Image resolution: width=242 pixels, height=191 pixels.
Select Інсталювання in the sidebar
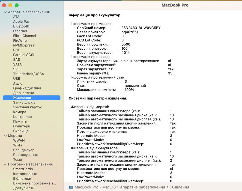click(25, 174)
